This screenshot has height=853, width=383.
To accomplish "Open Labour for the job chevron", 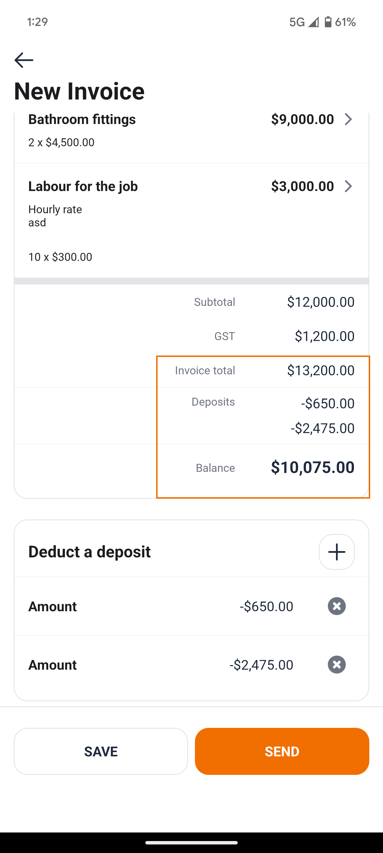I will tap(348, 186).
